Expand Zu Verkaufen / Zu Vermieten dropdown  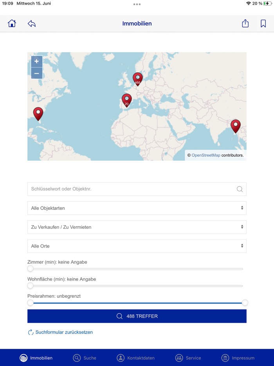(x=137, y=227)
